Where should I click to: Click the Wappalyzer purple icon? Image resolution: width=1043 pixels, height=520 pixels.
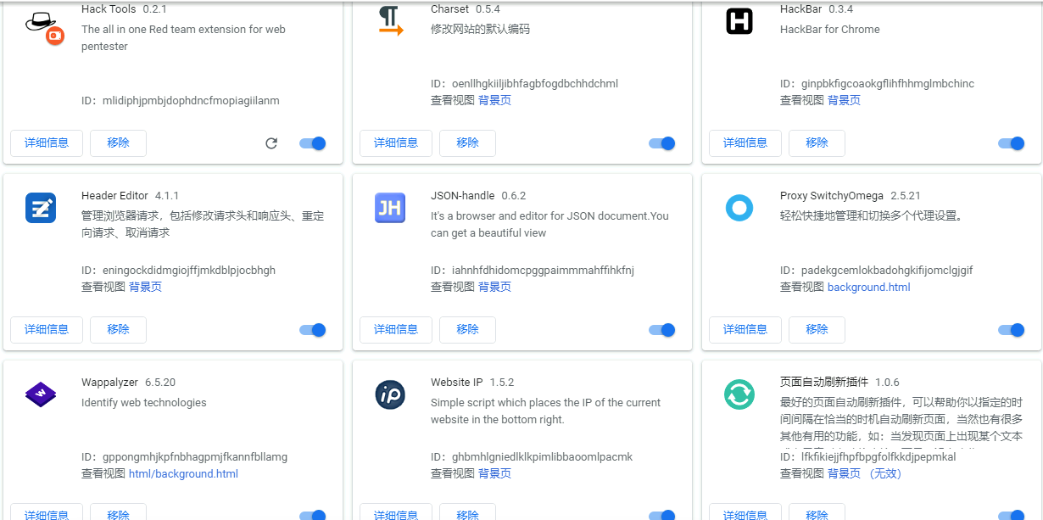(x=41, y=394)
